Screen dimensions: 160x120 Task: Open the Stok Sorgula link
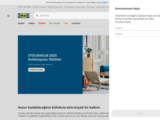click(x=101, y=7)
